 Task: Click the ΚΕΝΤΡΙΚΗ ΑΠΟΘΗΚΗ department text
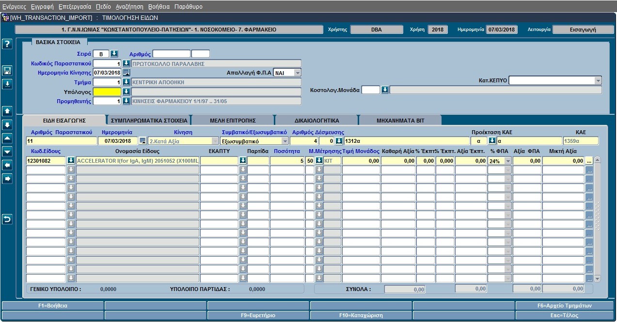coord(158,82)
